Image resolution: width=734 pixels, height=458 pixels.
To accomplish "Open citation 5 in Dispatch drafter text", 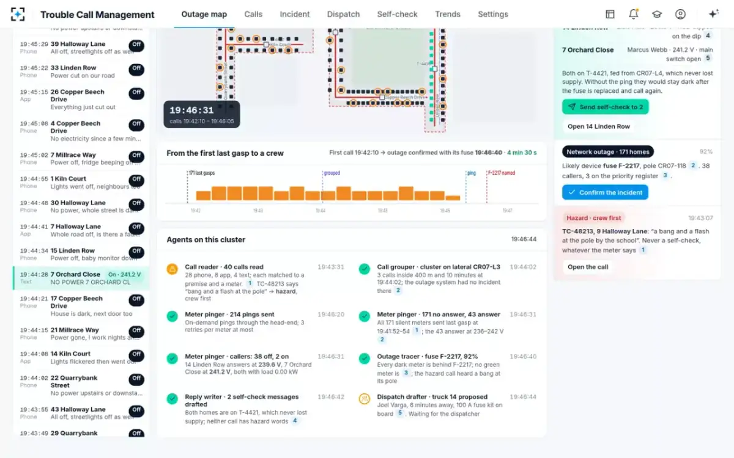I will click(x=400, y=413).
